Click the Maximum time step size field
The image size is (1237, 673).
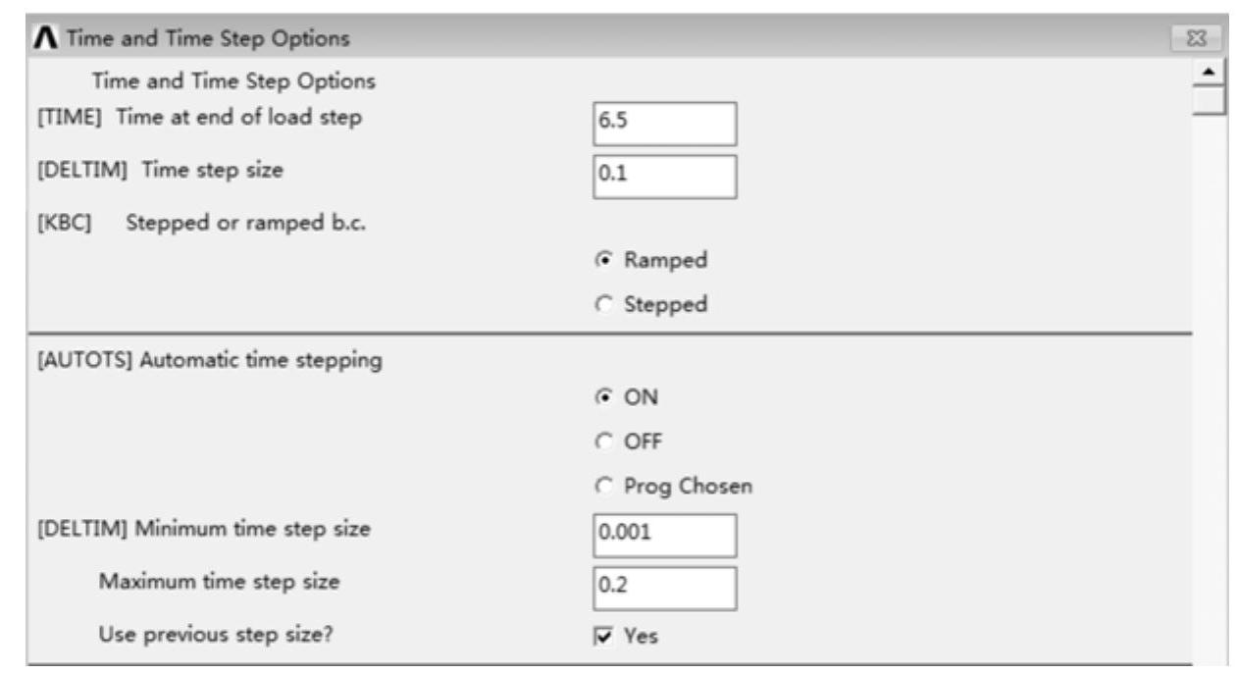click(663, 588)
